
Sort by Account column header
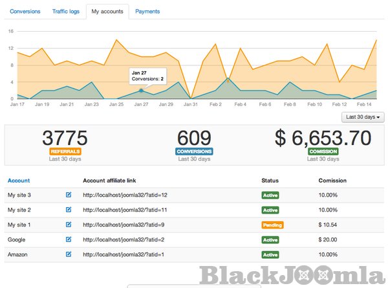point(18,181)
